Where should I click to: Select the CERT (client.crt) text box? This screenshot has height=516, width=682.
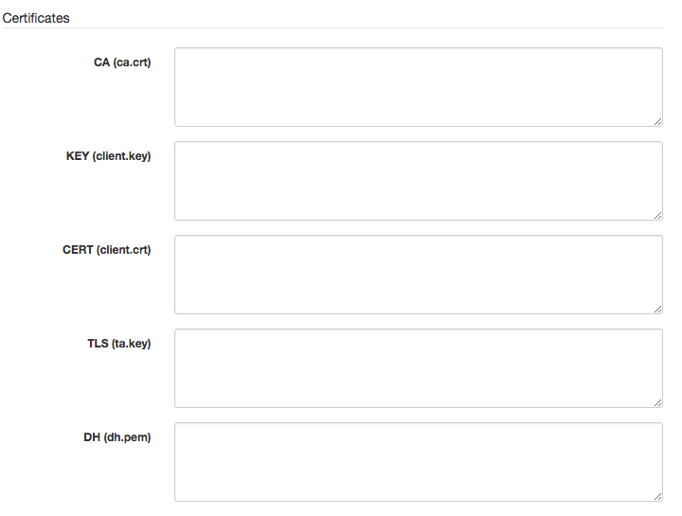point(418,275)
